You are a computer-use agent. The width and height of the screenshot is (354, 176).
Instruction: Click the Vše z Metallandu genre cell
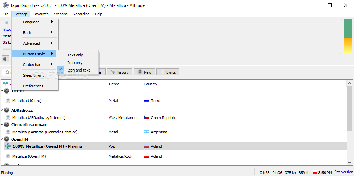[122, 118]
